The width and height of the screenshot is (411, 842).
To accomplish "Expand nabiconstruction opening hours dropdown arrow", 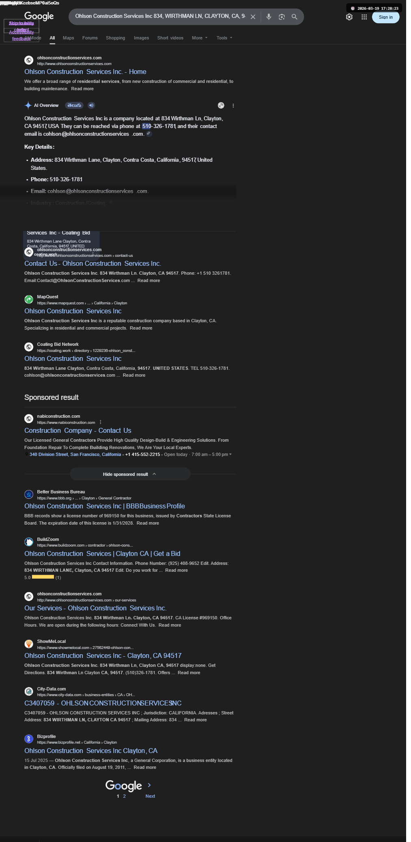I will pos(230,454).
